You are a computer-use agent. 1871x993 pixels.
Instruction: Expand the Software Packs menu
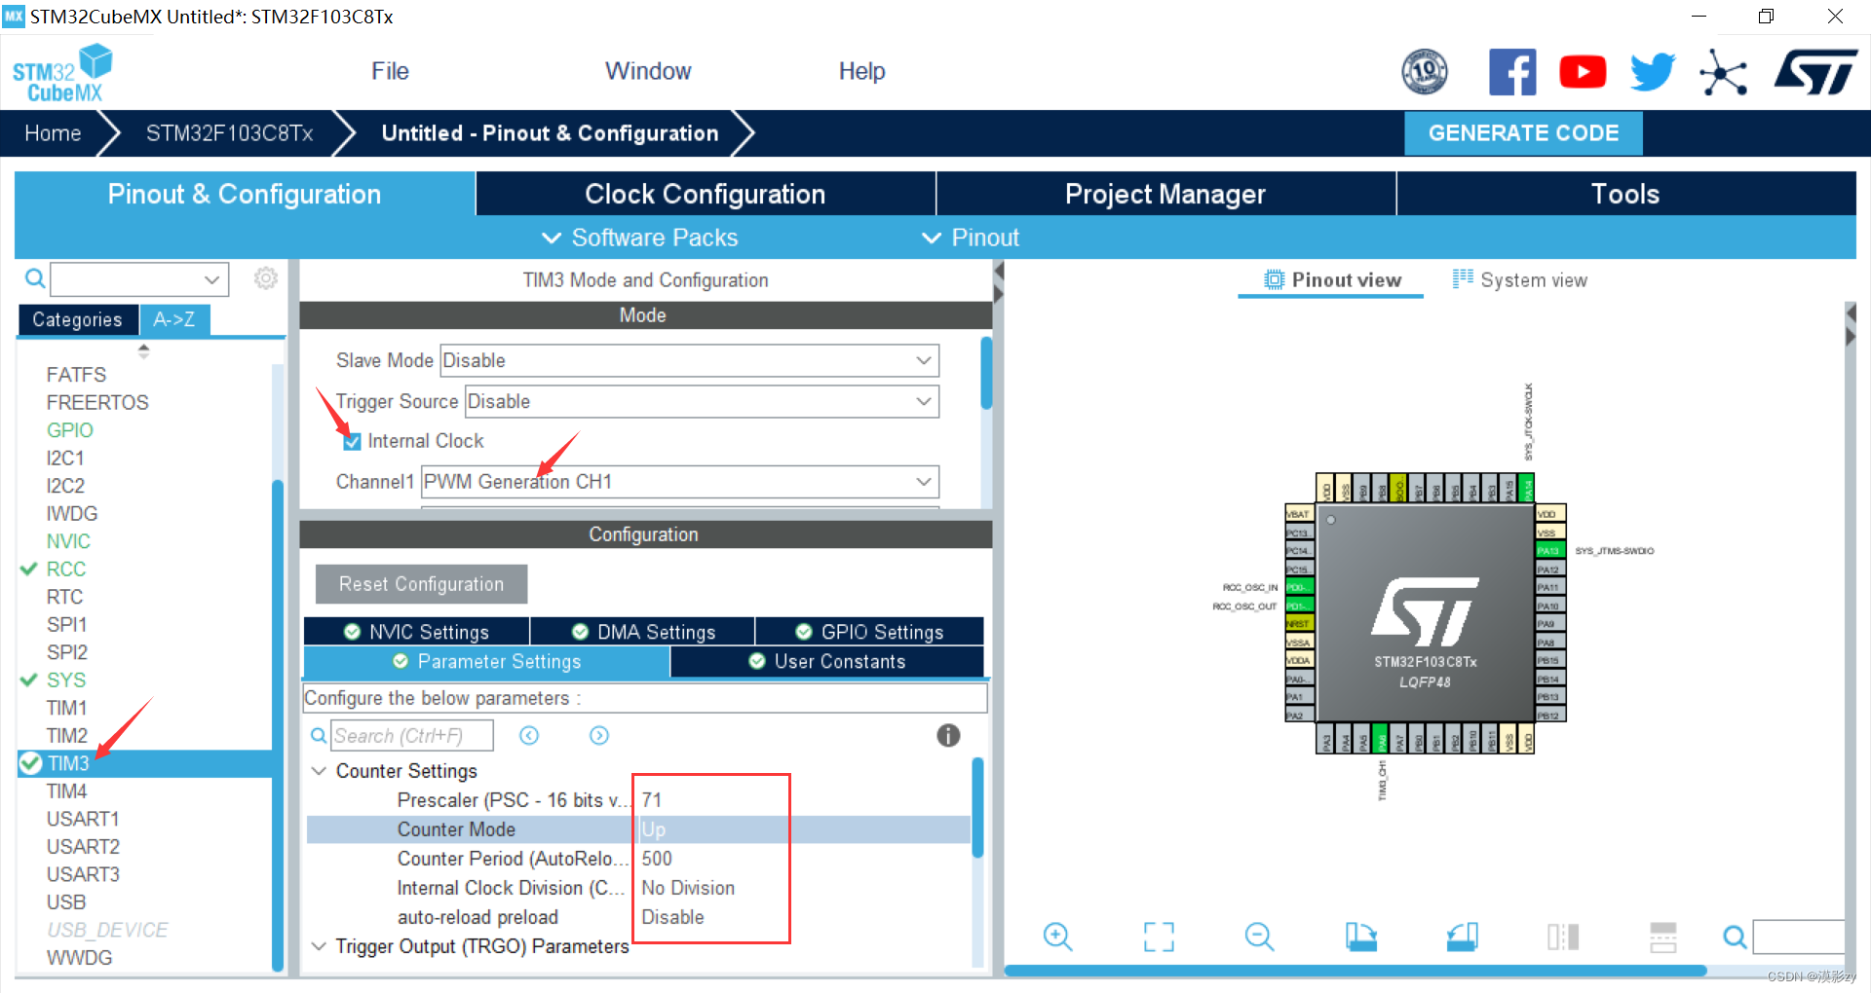639,238
